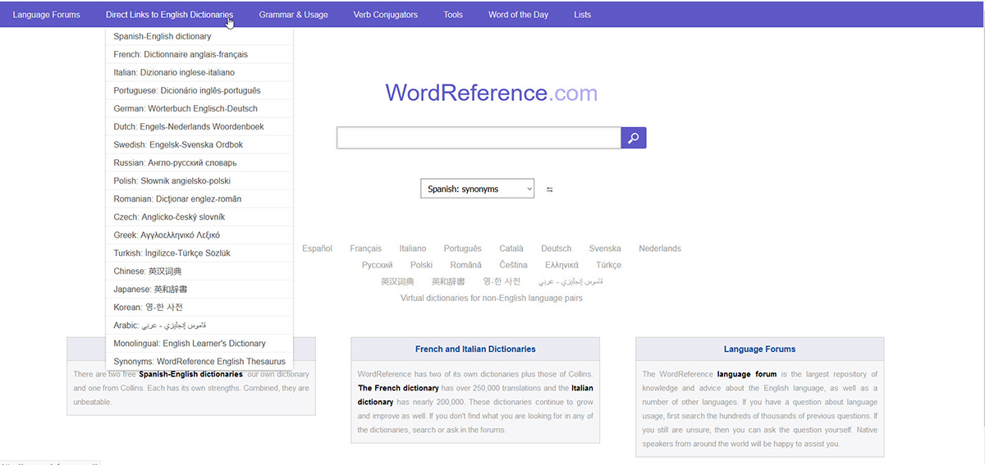Follow the bold Spanish-English dictionaries link
Screen dimensions: 985x465
tap(190, 374)
